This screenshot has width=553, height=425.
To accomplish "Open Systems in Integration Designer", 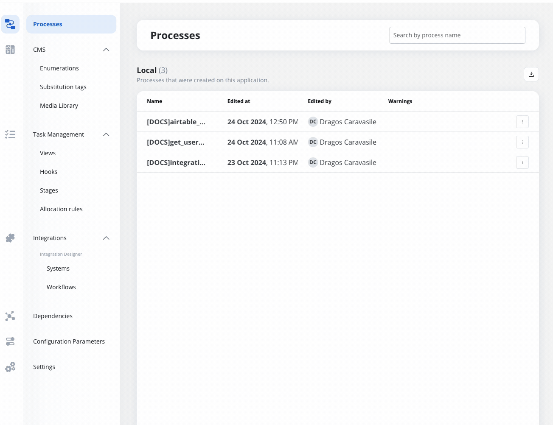I will 58,268.
